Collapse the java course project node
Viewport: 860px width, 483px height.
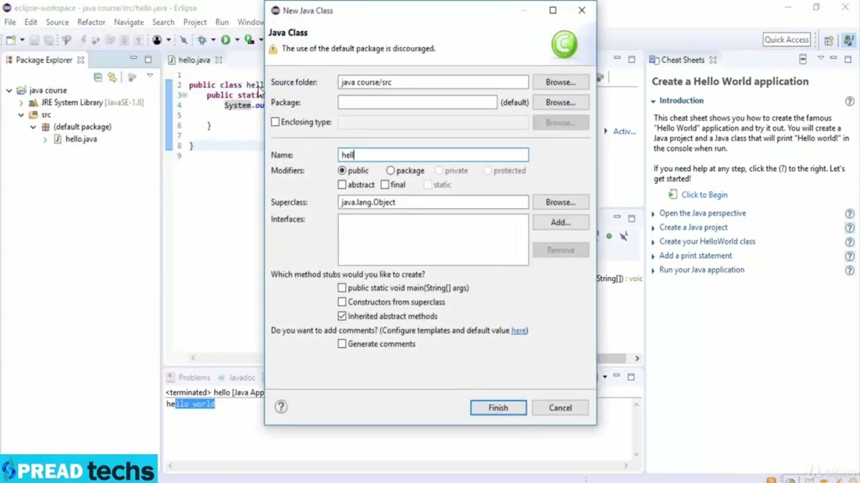(9, 91)
